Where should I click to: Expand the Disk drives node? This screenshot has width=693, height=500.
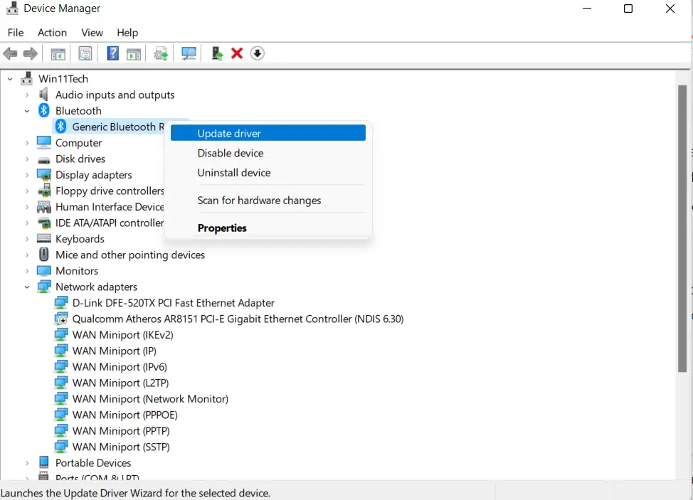point(27,159)
